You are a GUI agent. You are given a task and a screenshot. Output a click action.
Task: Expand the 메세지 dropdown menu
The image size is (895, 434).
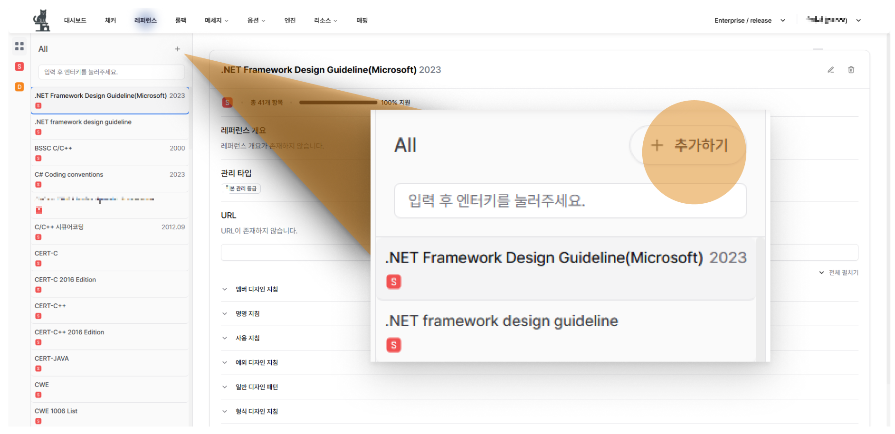point(217,20)
